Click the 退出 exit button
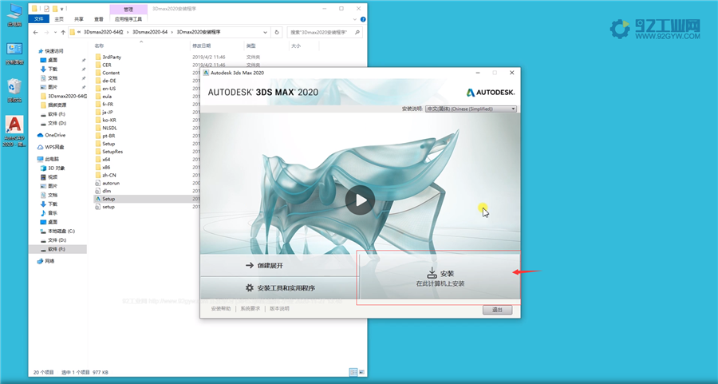This screenshot has height=384, width=718. click(497, 311)
